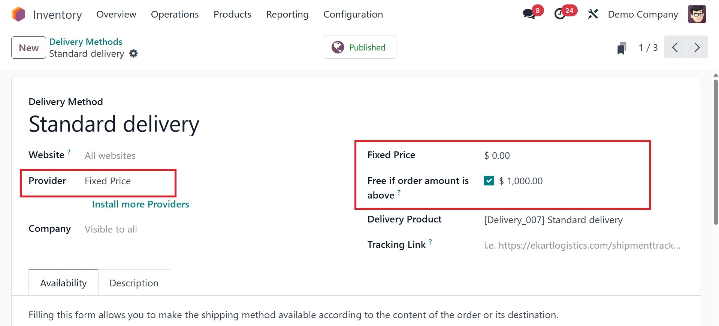
Task: Click the page vertical scrollbar
Action: pos(716,150)
